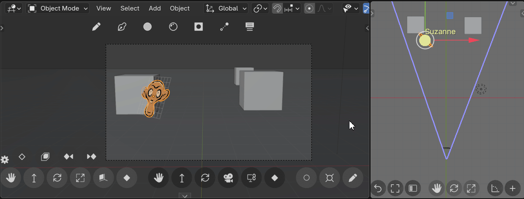This screenshot has height=199, width=524.
Task: Select the Suzanne monkey in the camera view
Action: coord(155,98)
